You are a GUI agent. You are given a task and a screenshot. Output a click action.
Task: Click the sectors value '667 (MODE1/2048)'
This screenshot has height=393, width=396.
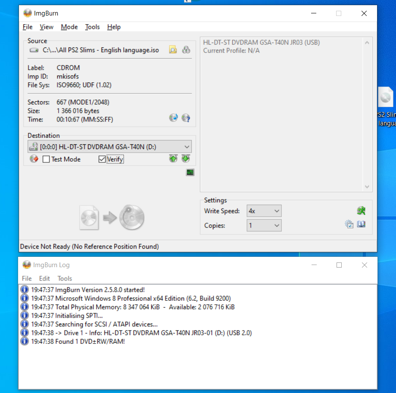[83, 102]
